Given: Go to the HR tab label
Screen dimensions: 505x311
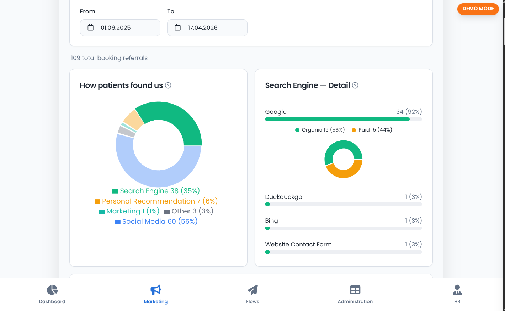Looking at the screenshot, I should 457,302.
